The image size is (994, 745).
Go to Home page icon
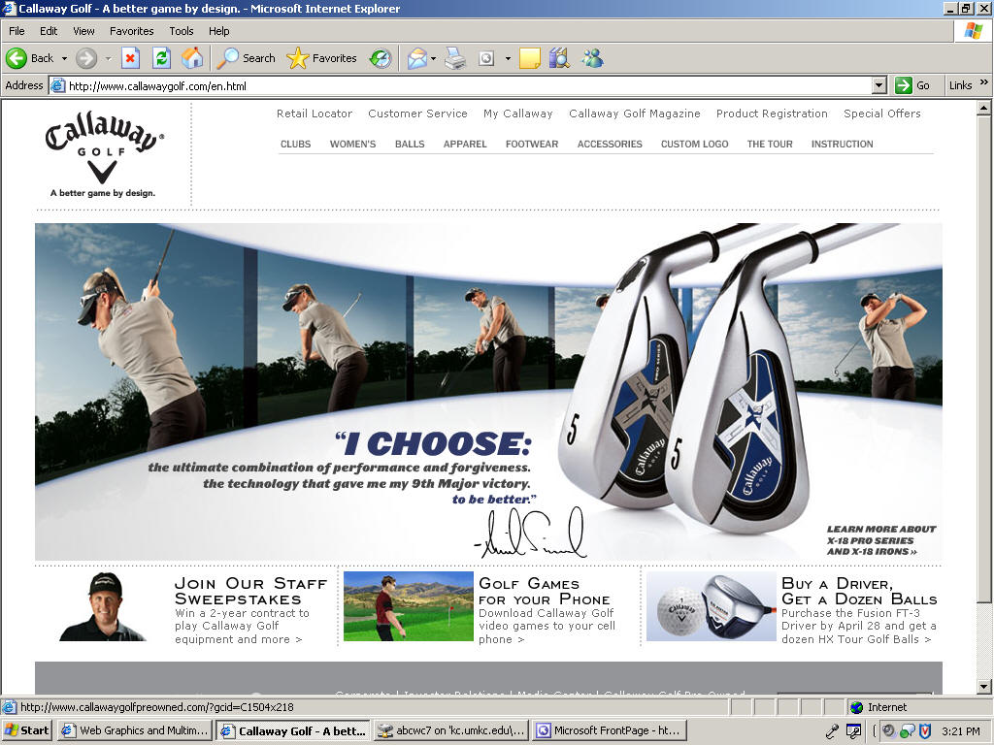tap(192, 58)
